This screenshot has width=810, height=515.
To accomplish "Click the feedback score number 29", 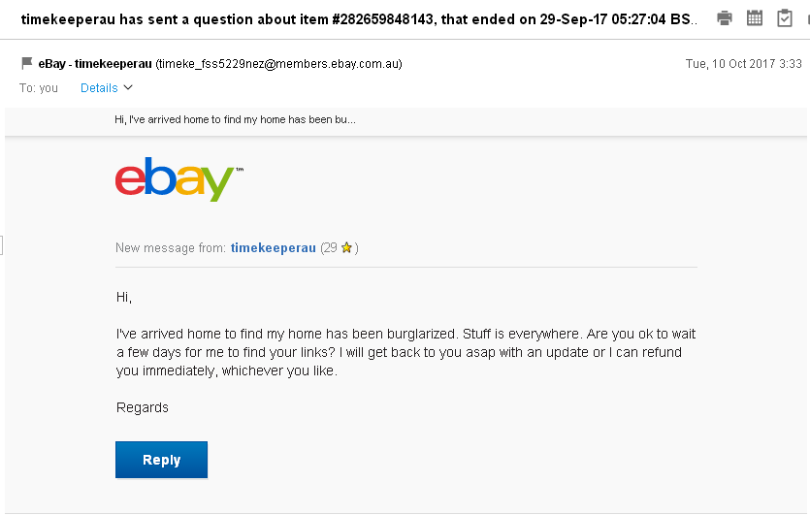I will tap(330, 248).
